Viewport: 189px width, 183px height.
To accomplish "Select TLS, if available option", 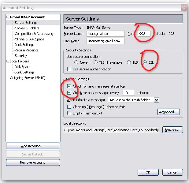I will coord(95,62).
